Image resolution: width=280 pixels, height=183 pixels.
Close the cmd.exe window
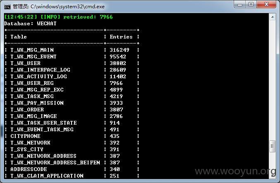(266, 5)
